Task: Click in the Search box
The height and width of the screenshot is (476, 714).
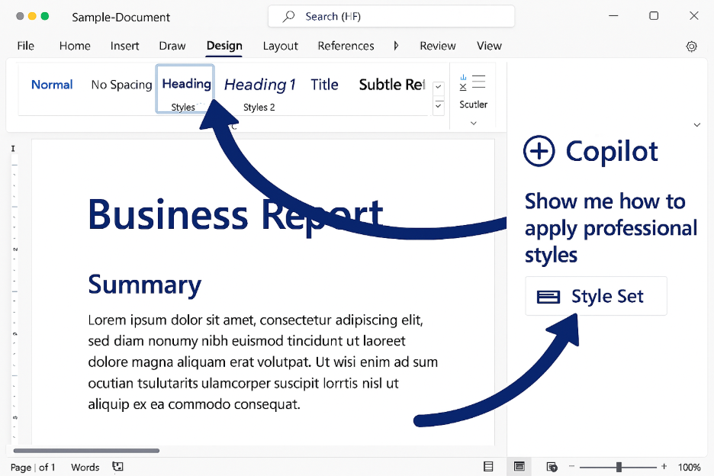Action: 391,16
